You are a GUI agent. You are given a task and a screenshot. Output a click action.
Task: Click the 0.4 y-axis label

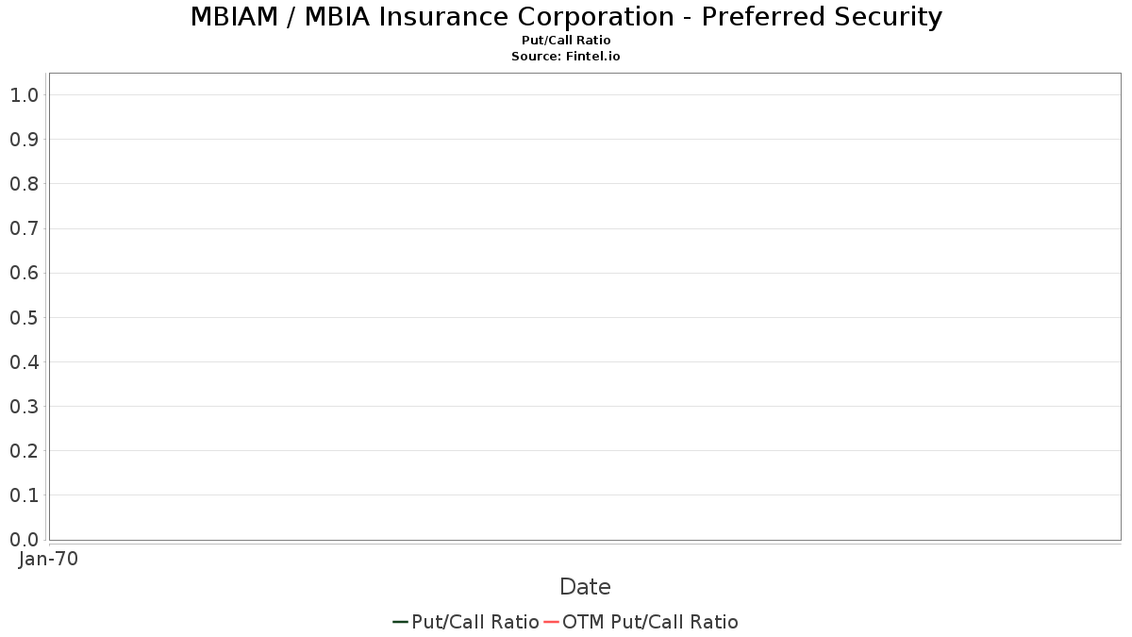click(25, 361)
